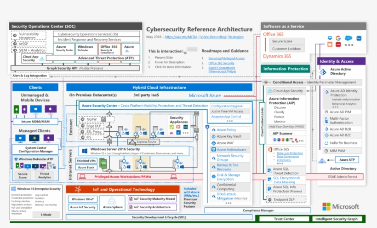Click 'Hold Your Own Key (HYOK)' text
The image size is (377, 228).
[286, 127]
